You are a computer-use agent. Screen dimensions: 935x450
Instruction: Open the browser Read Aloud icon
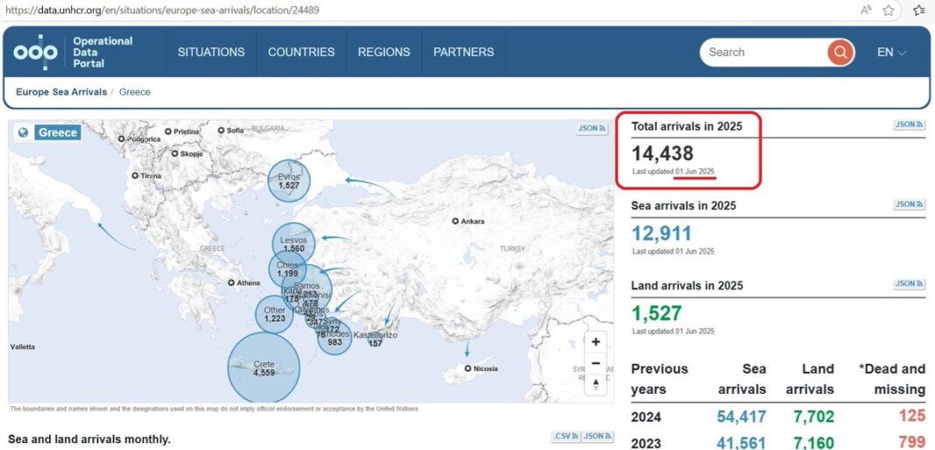click(865, 11)
